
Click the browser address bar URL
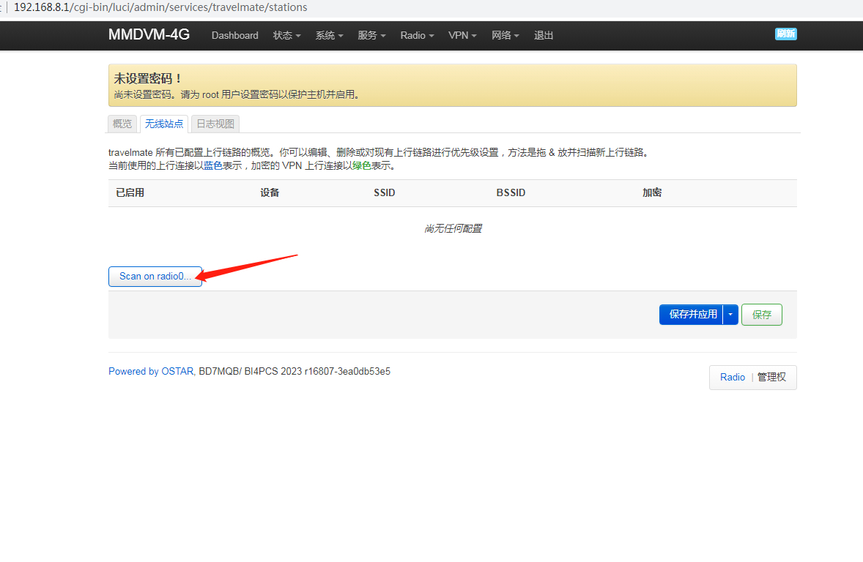pos(161,7)
